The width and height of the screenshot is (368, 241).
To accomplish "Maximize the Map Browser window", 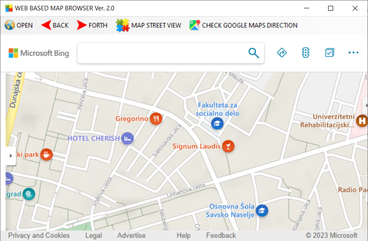I will (331, 8).
